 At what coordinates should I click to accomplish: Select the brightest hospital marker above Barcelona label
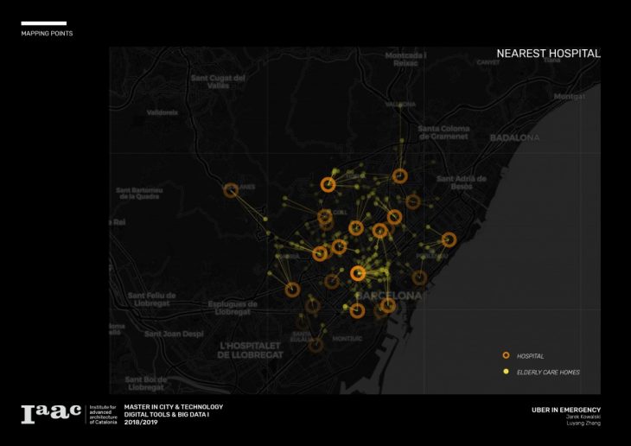point(359,273)
